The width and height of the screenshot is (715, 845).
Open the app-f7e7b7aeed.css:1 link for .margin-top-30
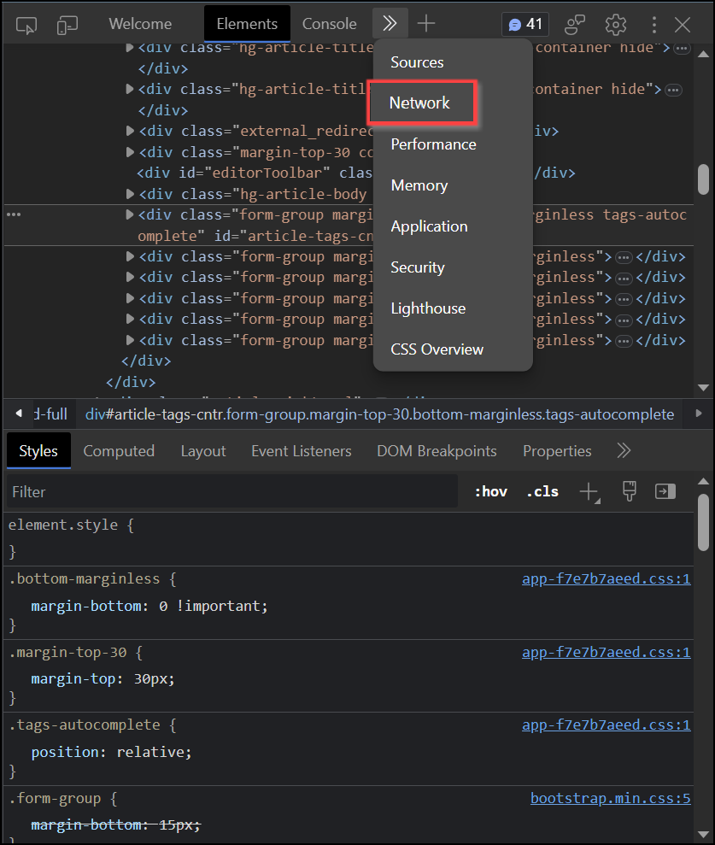pyautogui.click(x=606, y=652)
